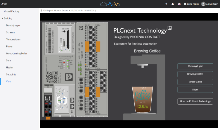The image size is (220, 130).
Task: Open Virtual Factory in sidebar
Action: coord(11,11)
